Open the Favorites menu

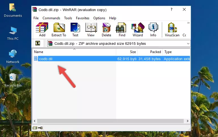(82, 18)
